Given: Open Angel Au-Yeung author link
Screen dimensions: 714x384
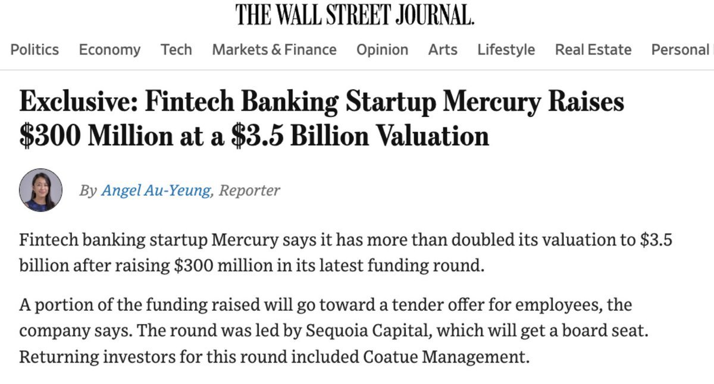Looking at the screenshot, I should click(156, 191).
